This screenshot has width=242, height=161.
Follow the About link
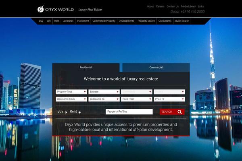[x=150, y=6]
